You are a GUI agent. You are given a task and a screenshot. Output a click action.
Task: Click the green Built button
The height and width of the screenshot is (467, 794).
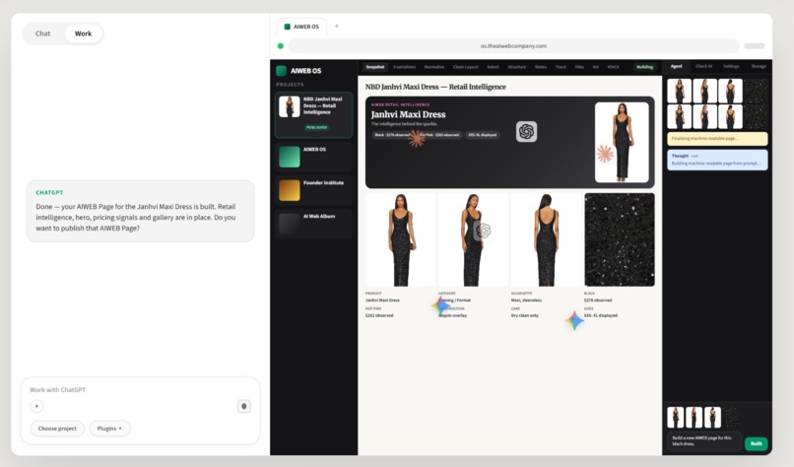coord(756,443)
